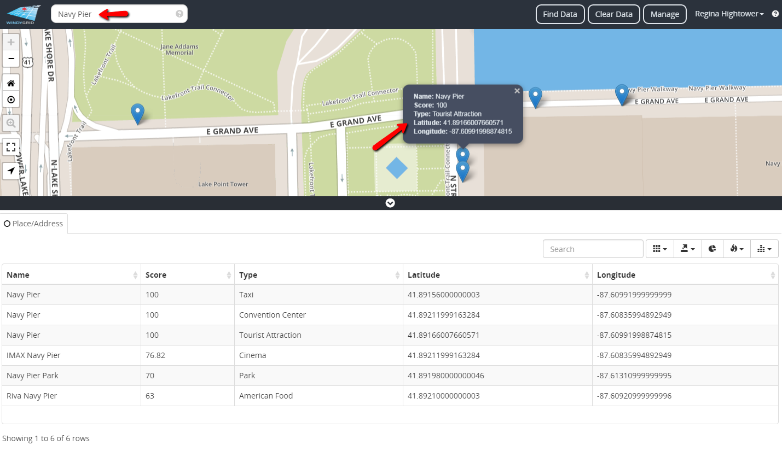Select the Convention Center cell
The image size is (782, 451).
tap(319, 315)
